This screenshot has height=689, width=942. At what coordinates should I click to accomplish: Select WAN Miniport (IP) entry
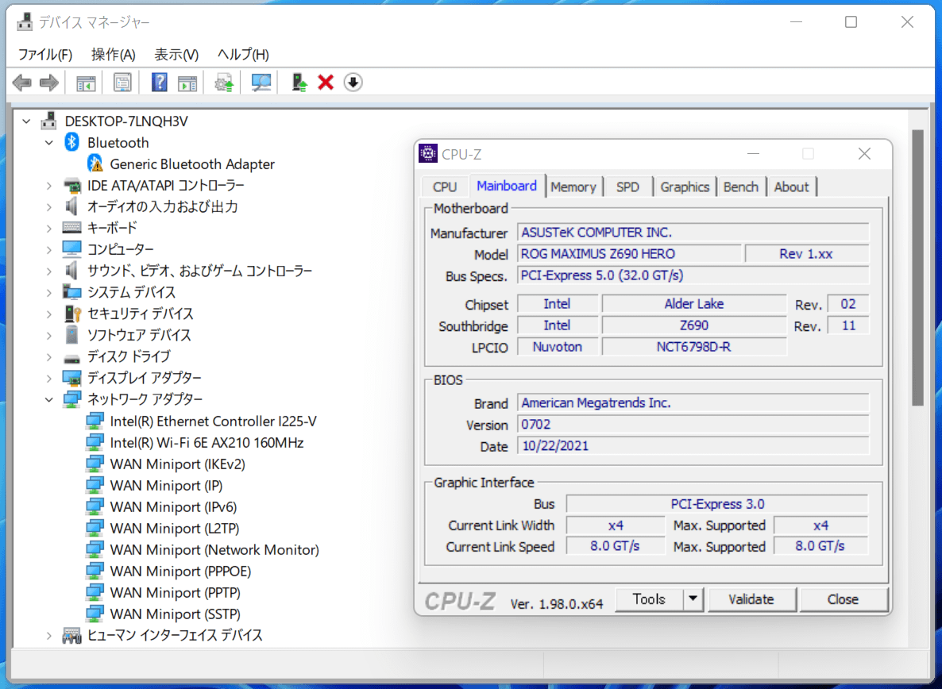click(167, 486)
